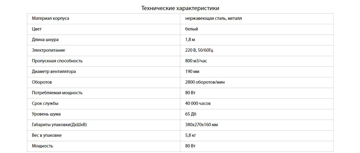
Task: Select the 'Габариты упаковки(ДхШхВ)' label
Action: pyautogui.click(x=59, y=125)
